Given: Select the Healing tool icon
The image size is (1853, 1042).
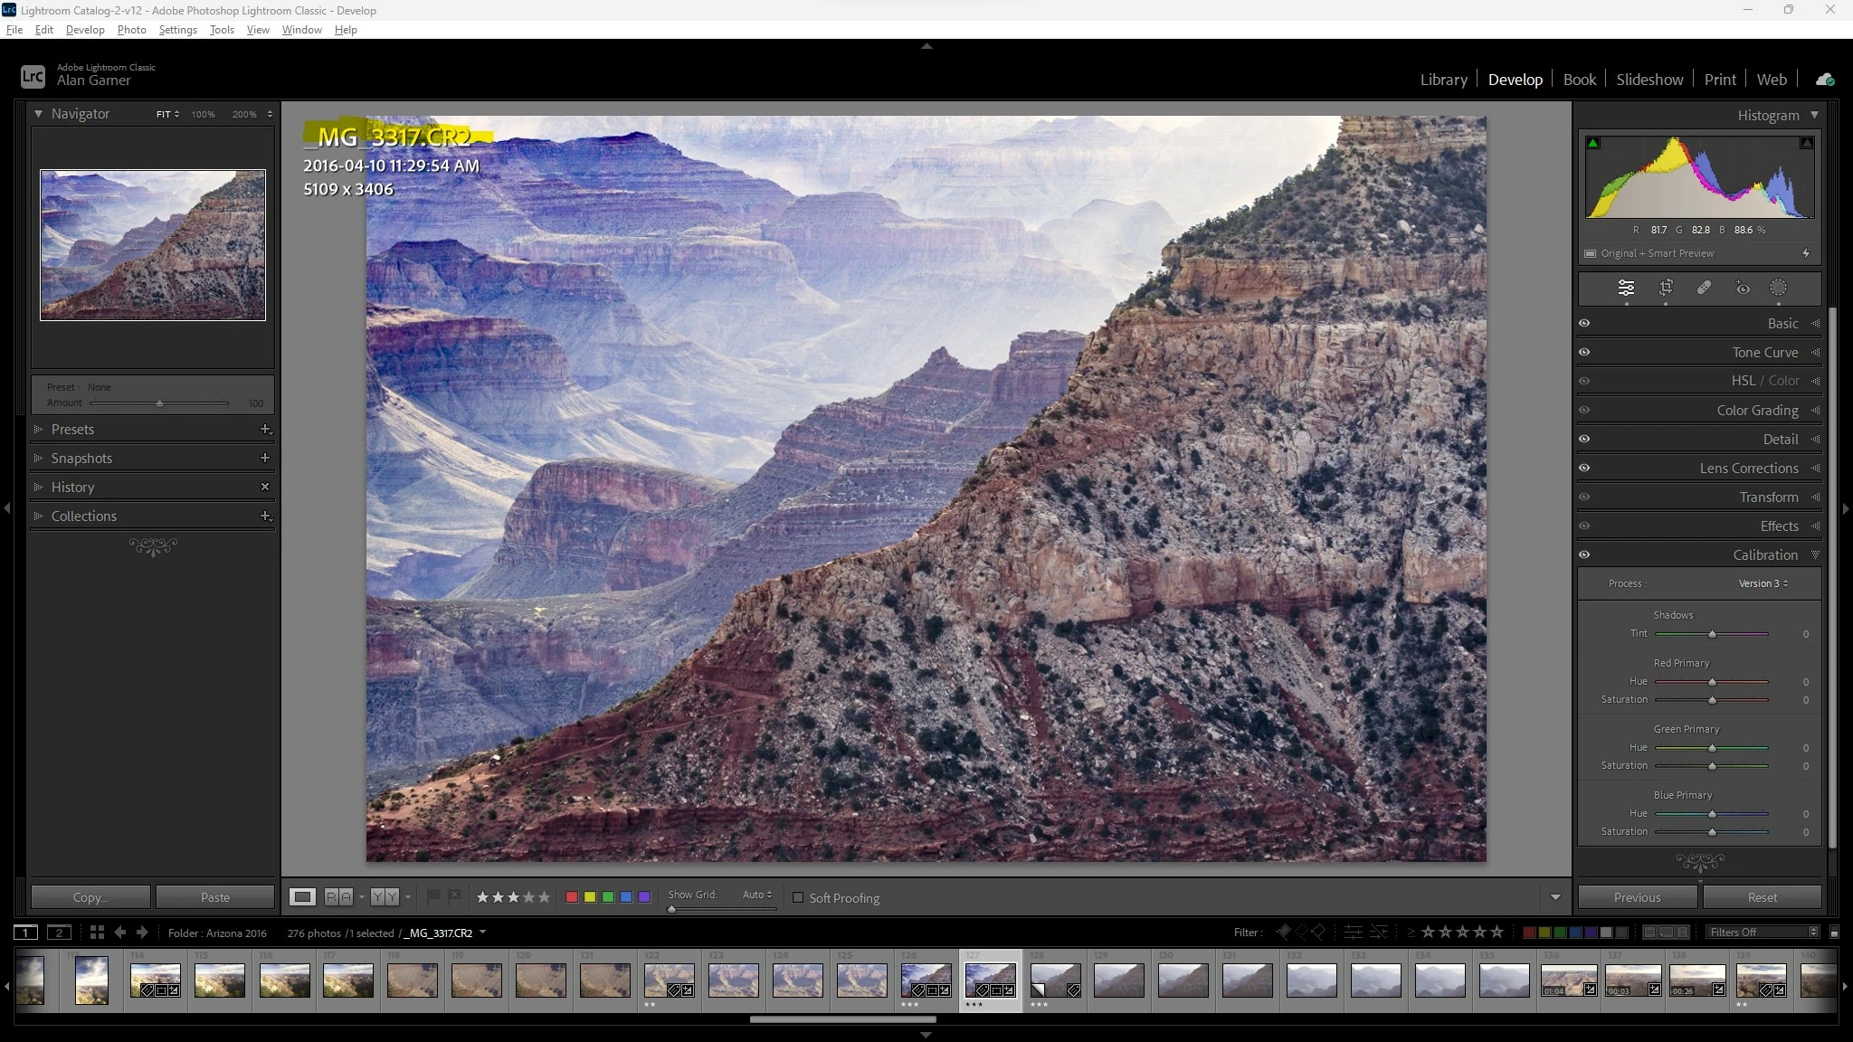Looking at the screenshot, I should [1704, 288].
